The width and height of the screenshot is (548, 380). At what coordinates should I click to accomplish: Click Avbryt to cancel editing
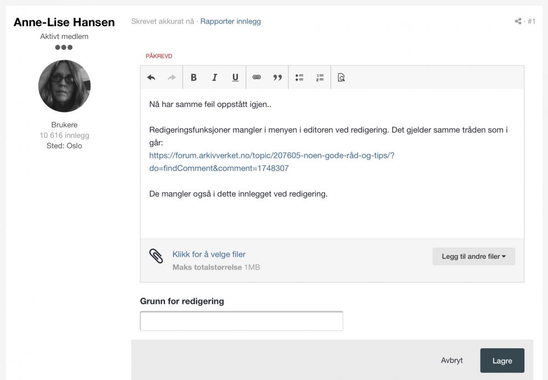pyautogui.click(x=452, y=361)
